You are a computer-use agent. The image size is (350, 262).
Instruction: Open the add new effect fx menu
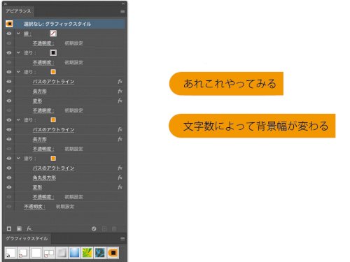point(29,228)
